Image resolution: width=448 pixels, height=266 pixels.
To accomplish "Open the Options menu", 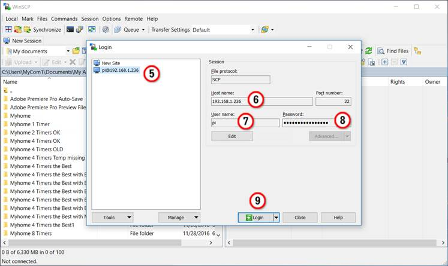I will click(112, 19).
